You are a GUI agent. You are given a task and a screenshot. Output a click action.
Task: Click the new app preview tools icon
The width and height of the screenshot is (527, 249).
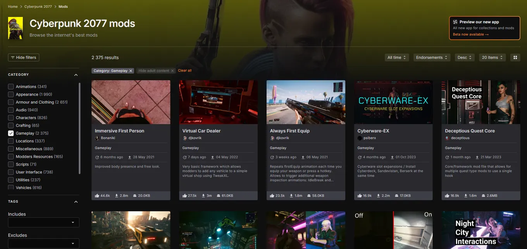click(455, 22)
